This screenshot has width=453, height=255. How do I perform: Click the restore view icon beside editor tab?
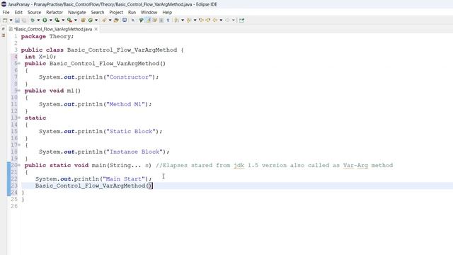coord(3,29)
